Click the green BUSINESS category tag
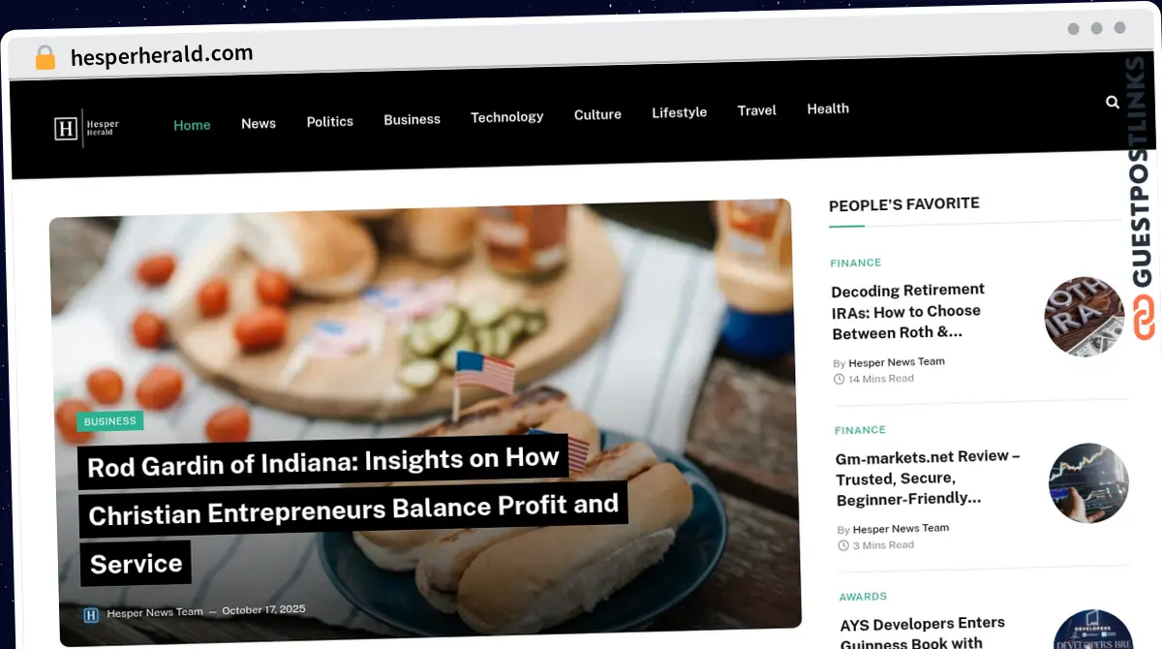The height and width of the screenshot is (649, 1162). click(x=110, y=421)
